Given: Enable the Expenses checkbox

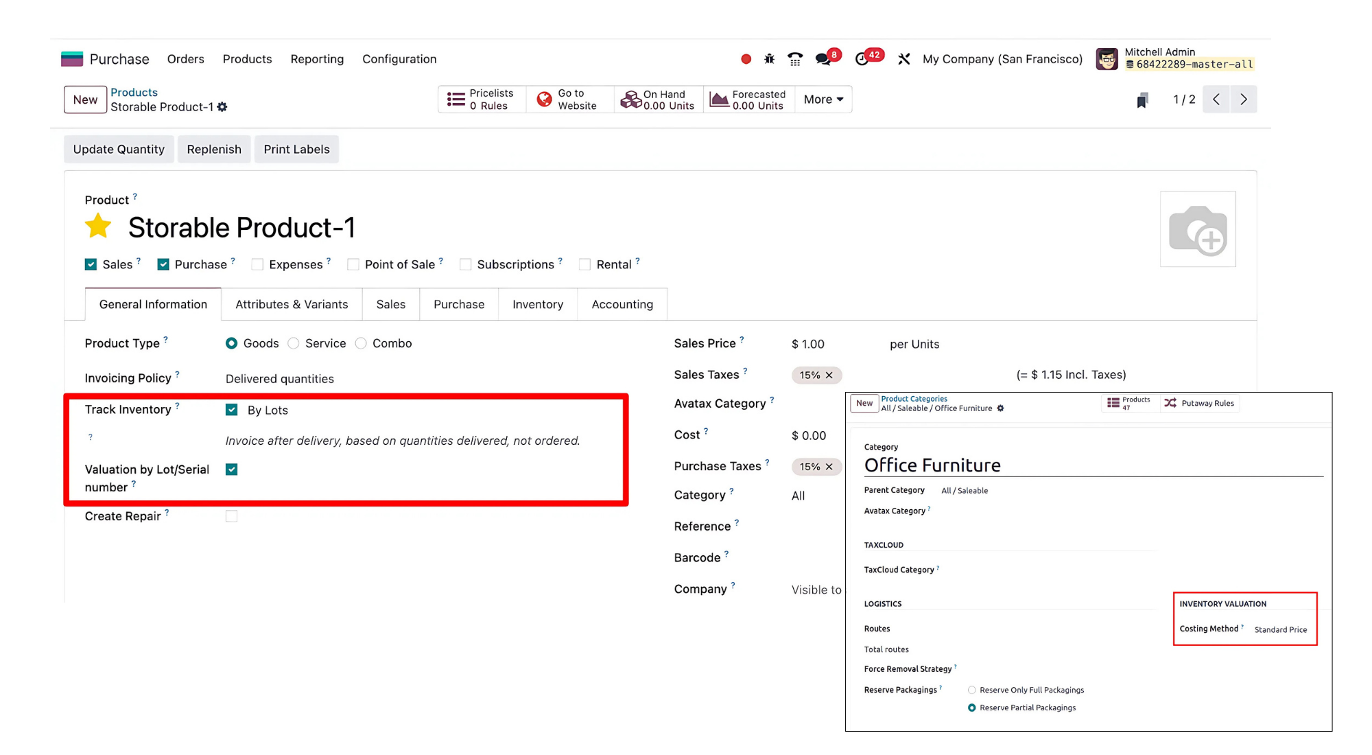Looking at the screenshot, I should [x=258, y=265].
